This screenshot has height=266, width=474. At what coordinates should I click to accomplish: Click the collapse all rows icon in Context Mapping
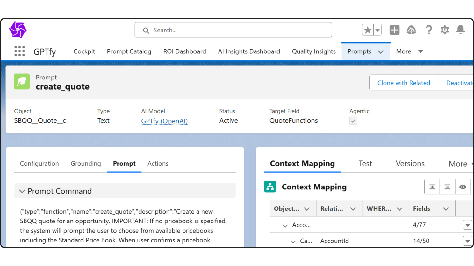447,187
